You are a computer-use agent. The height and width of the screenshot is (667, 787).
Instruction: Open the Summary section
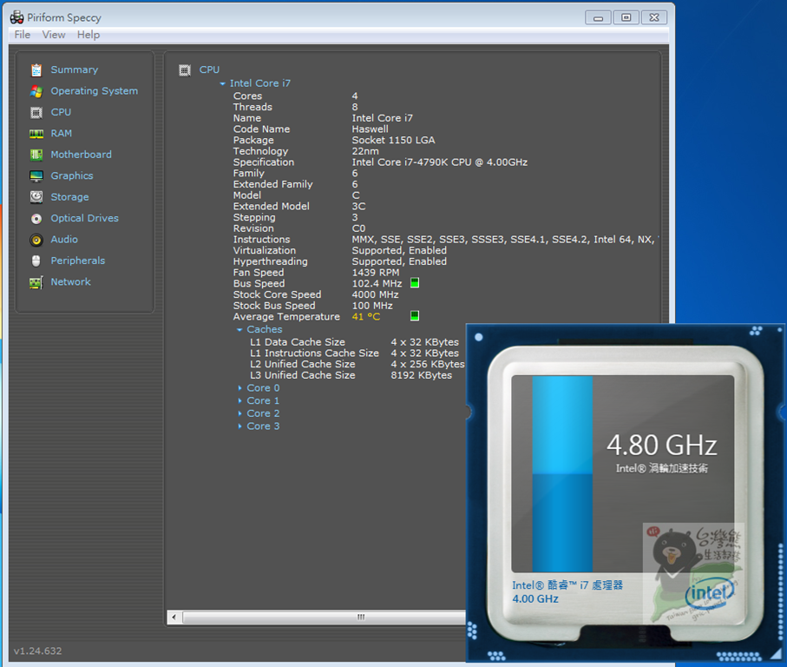[75, 69]
